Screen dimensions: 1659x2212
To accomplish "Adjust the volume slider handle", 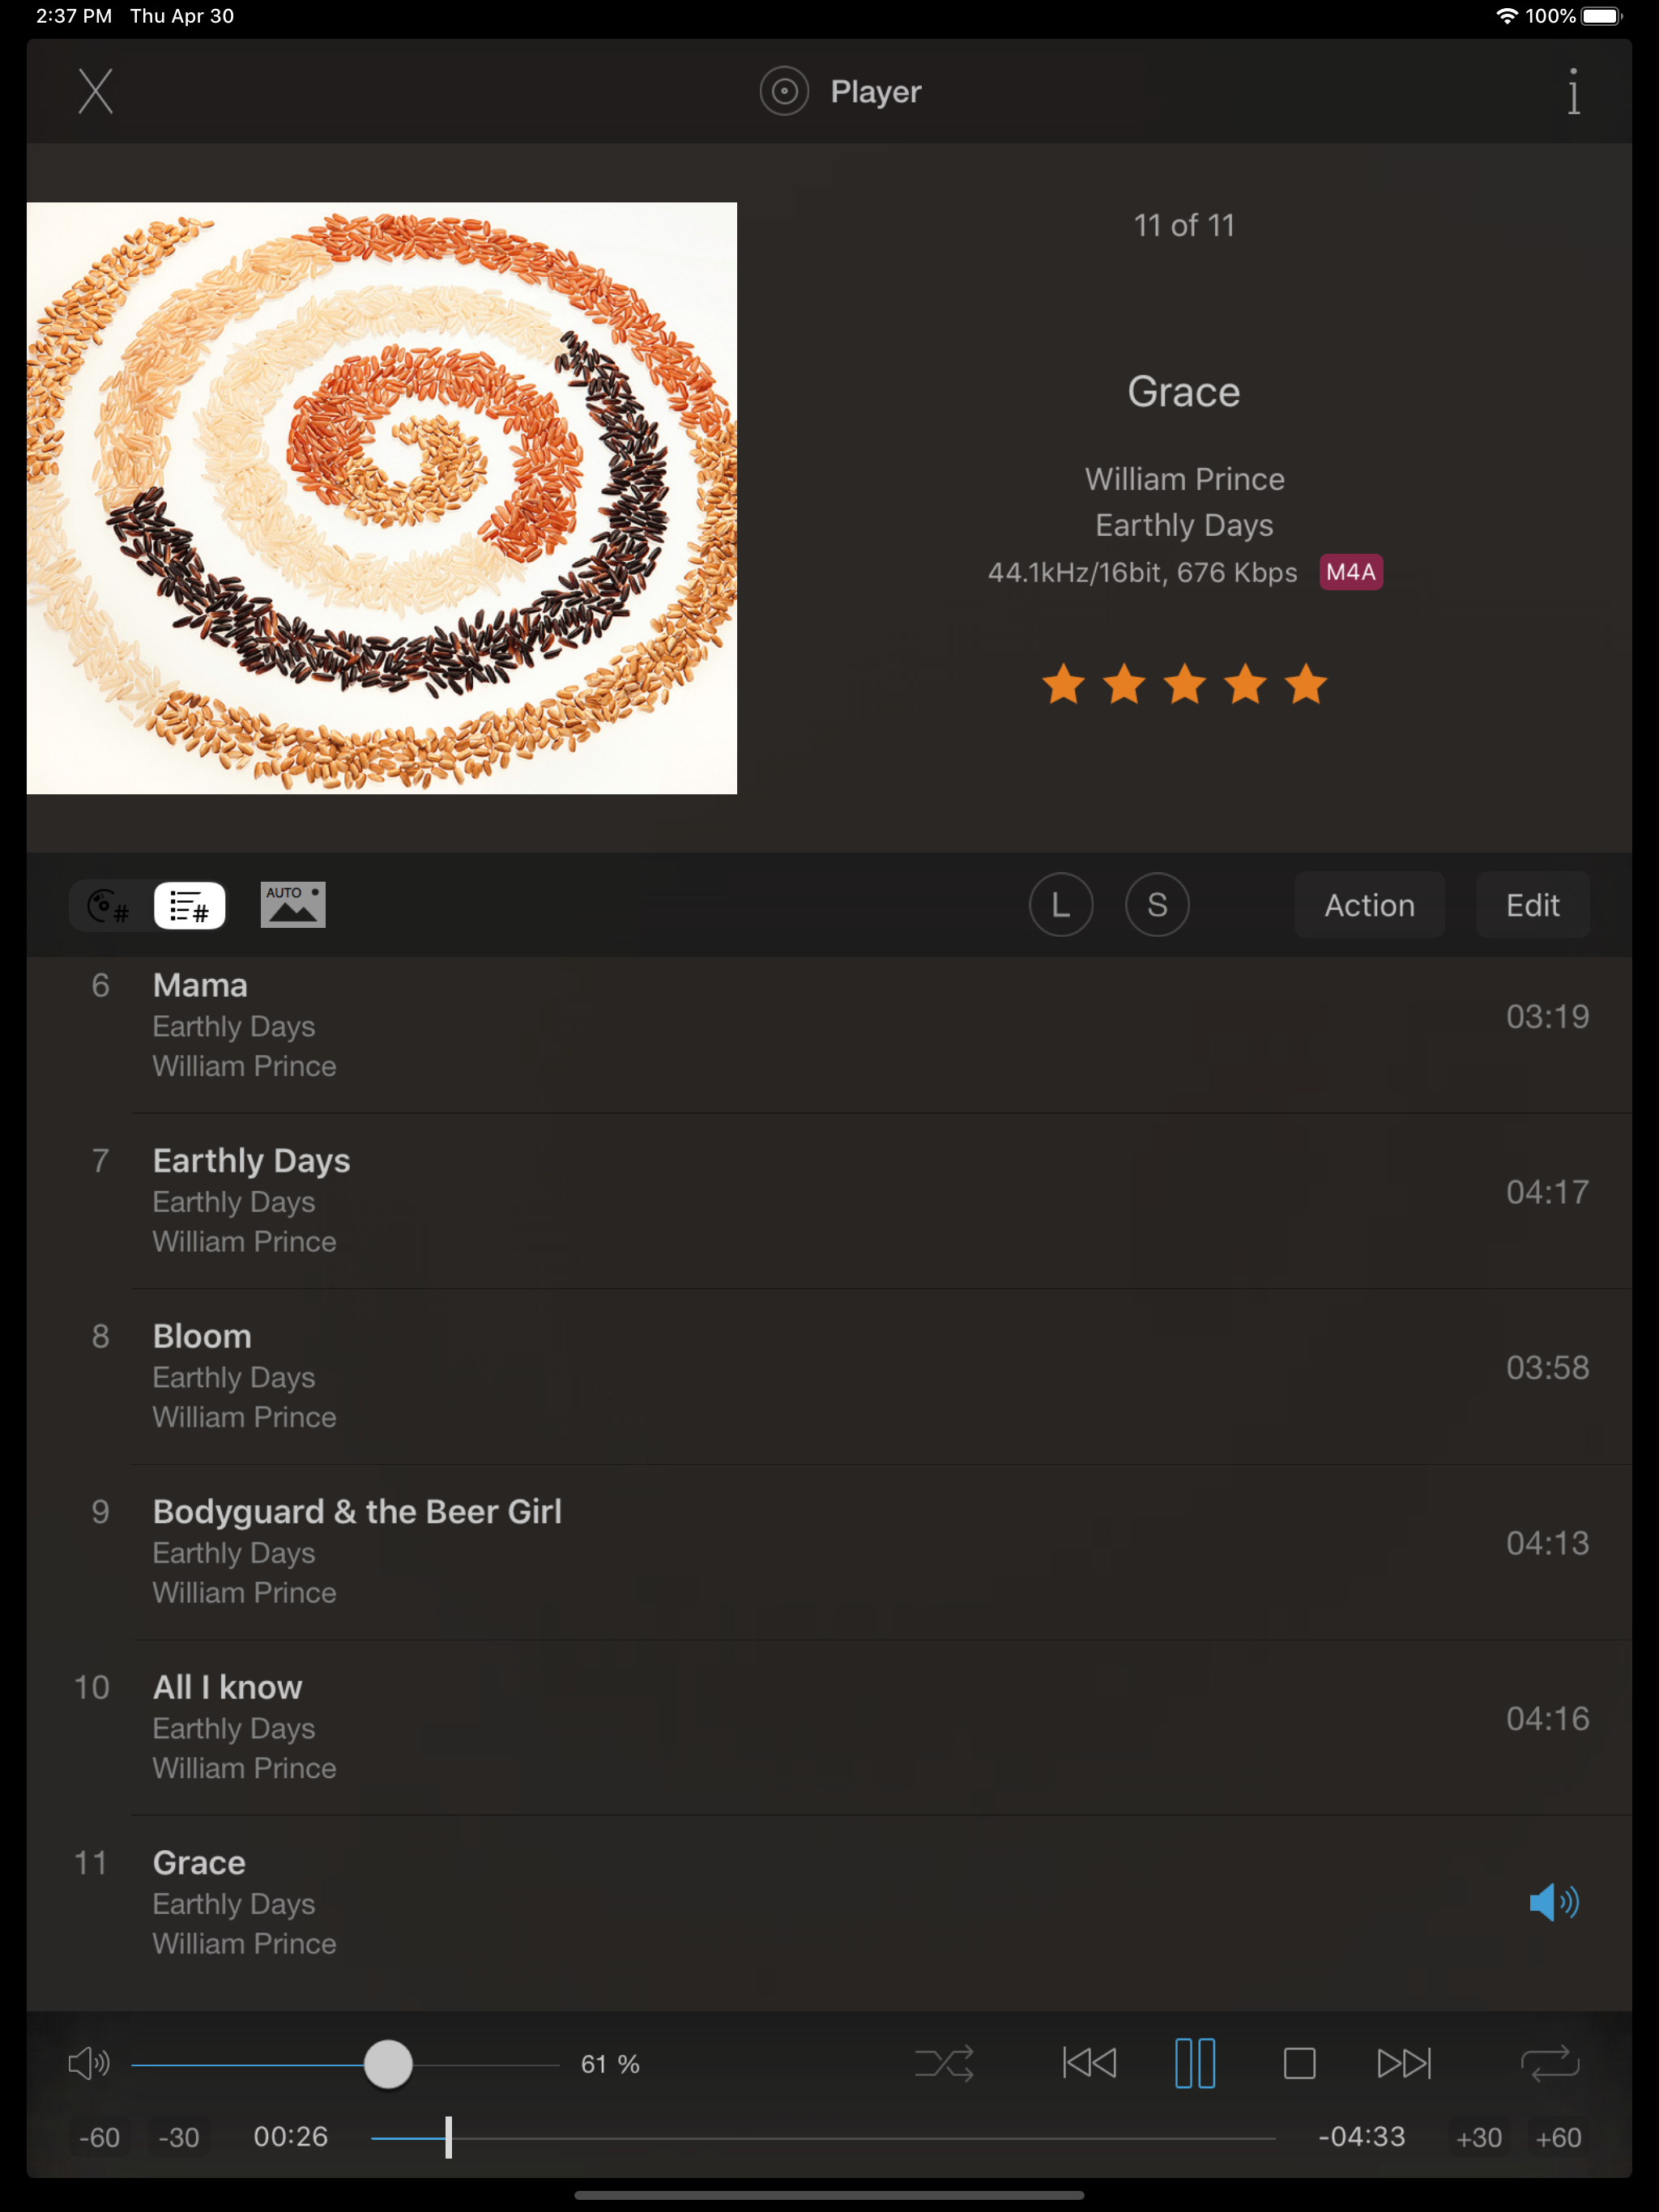I will (x=388, y=2065).
